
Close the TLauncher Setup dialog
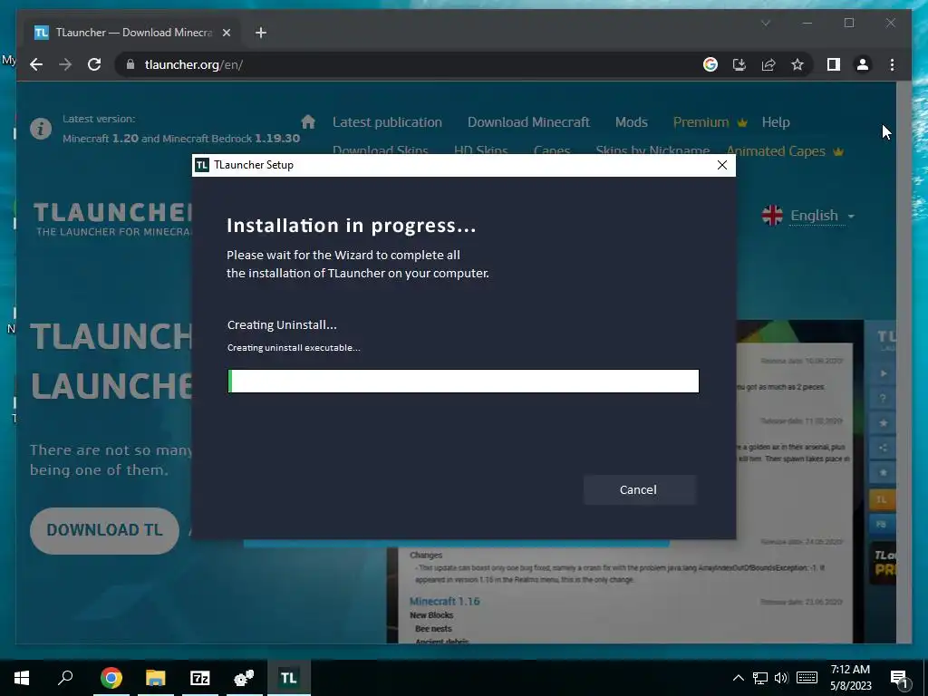pyautogui.click(x=722, y=165)
